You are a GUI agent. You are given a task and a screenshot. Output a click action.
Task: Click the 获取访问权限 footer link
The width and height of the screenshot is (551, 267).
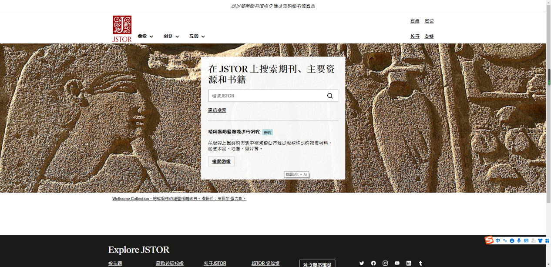click(170, 264)
